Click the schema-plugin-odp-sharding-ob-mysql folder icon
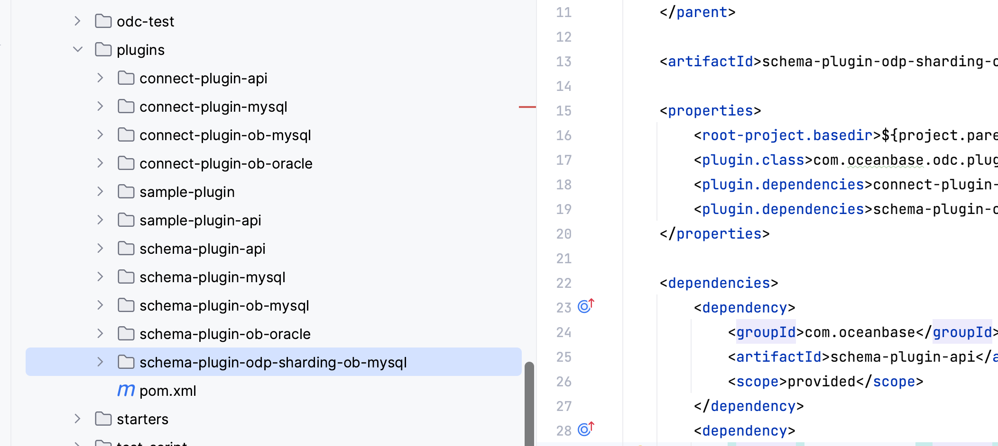This screenshot has height=446, width=998. click(126, 362)
